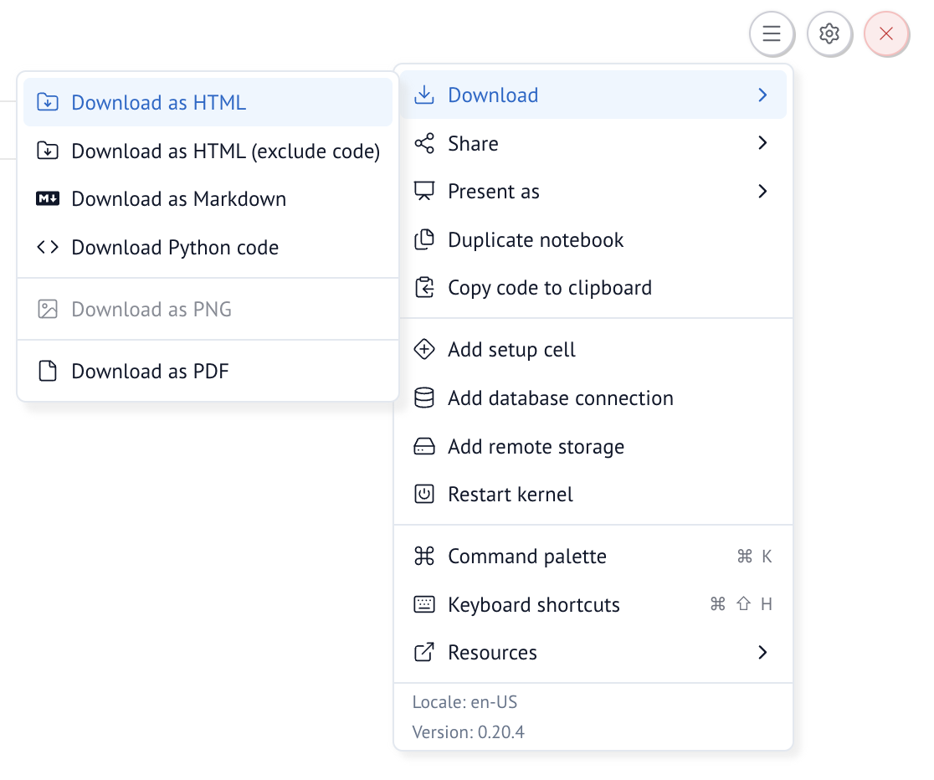934x780 pixels.
Task: Expand the Share submenu arrow
Action: (x=762, y=144)
